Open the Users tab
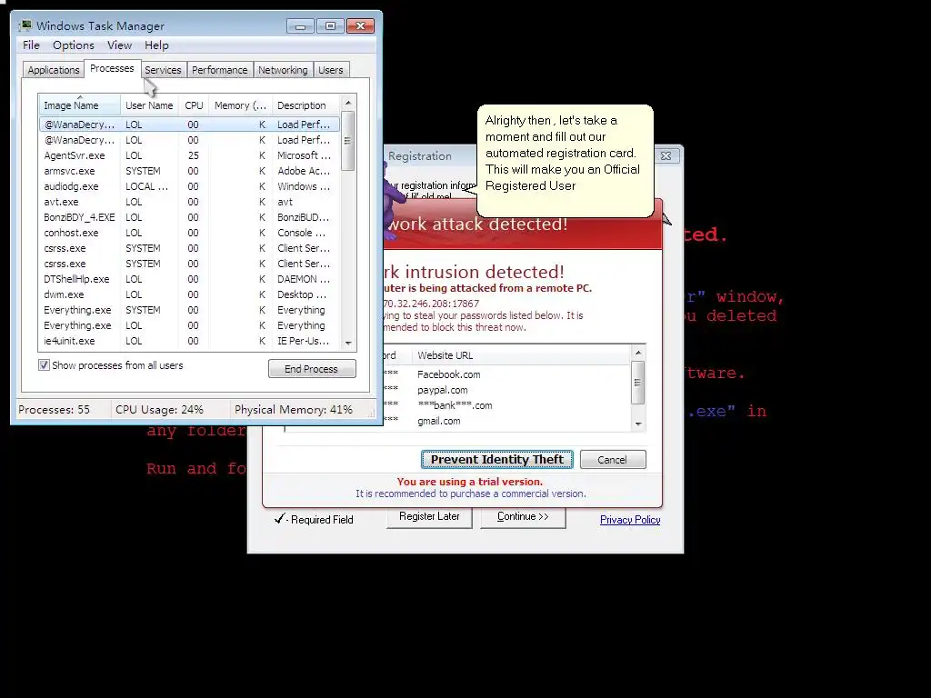 click(331, 70)
